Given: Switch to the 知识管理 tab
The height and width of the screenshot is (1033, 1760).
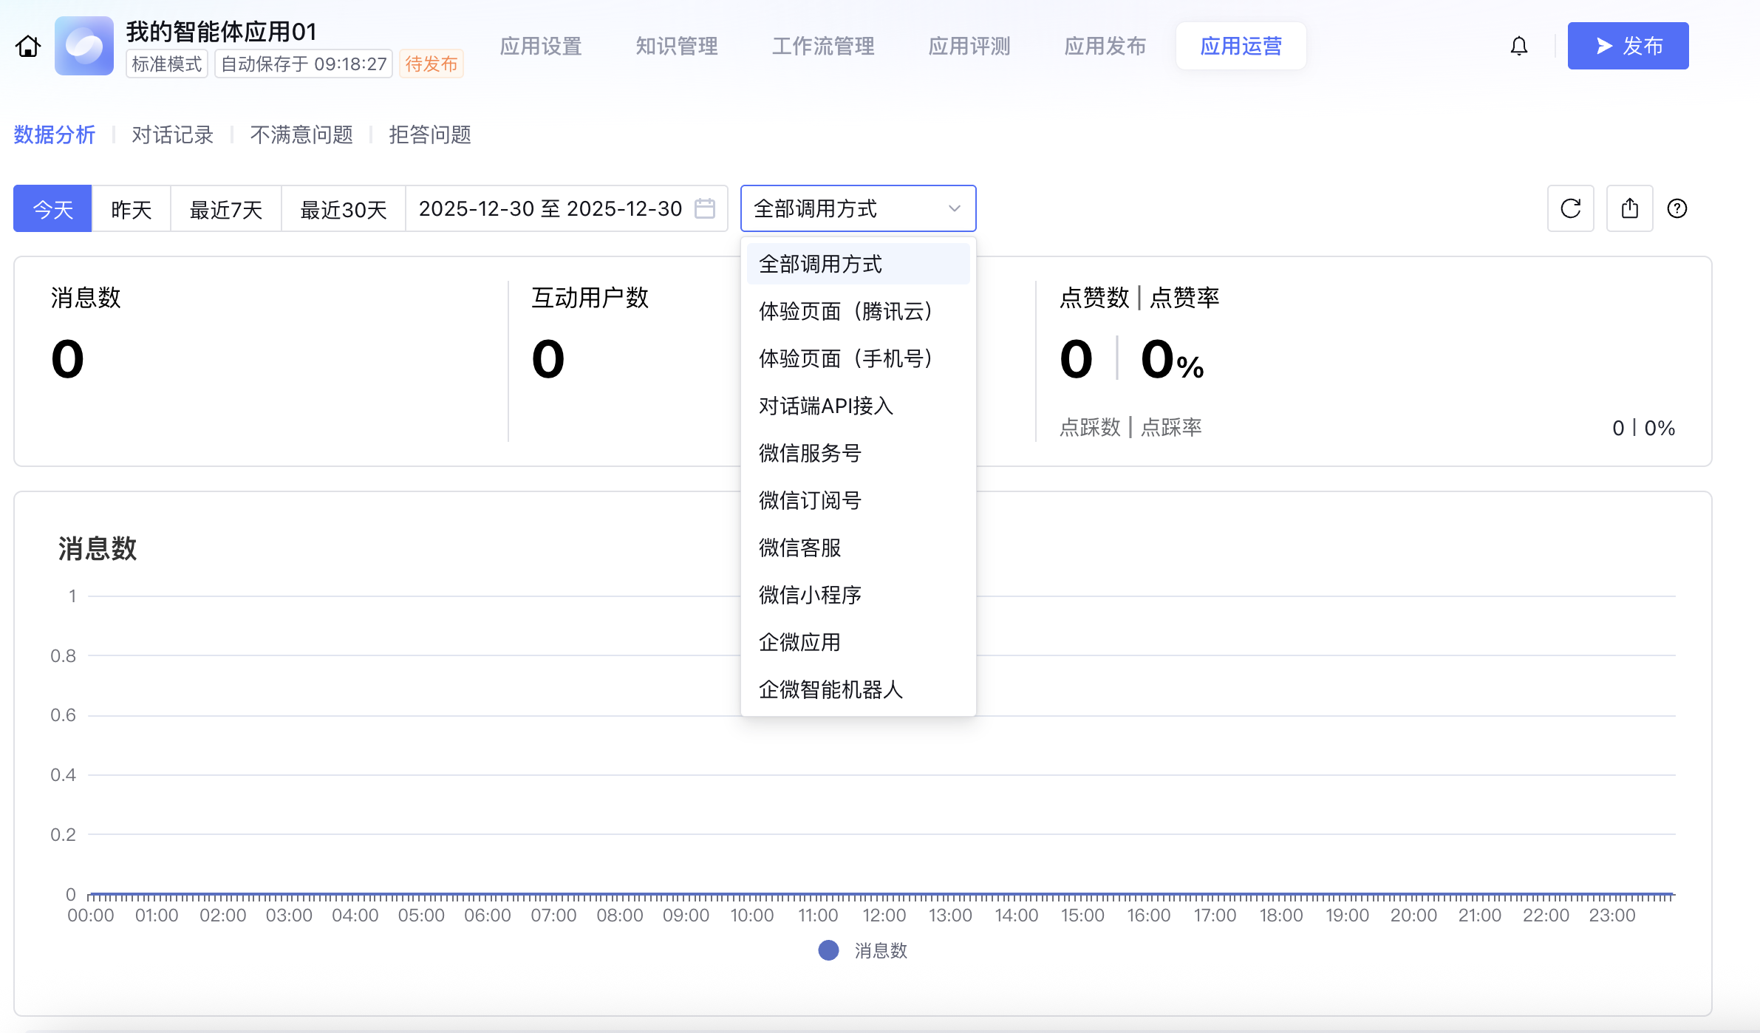Looking at the screenshot, I should pos(677,47).
